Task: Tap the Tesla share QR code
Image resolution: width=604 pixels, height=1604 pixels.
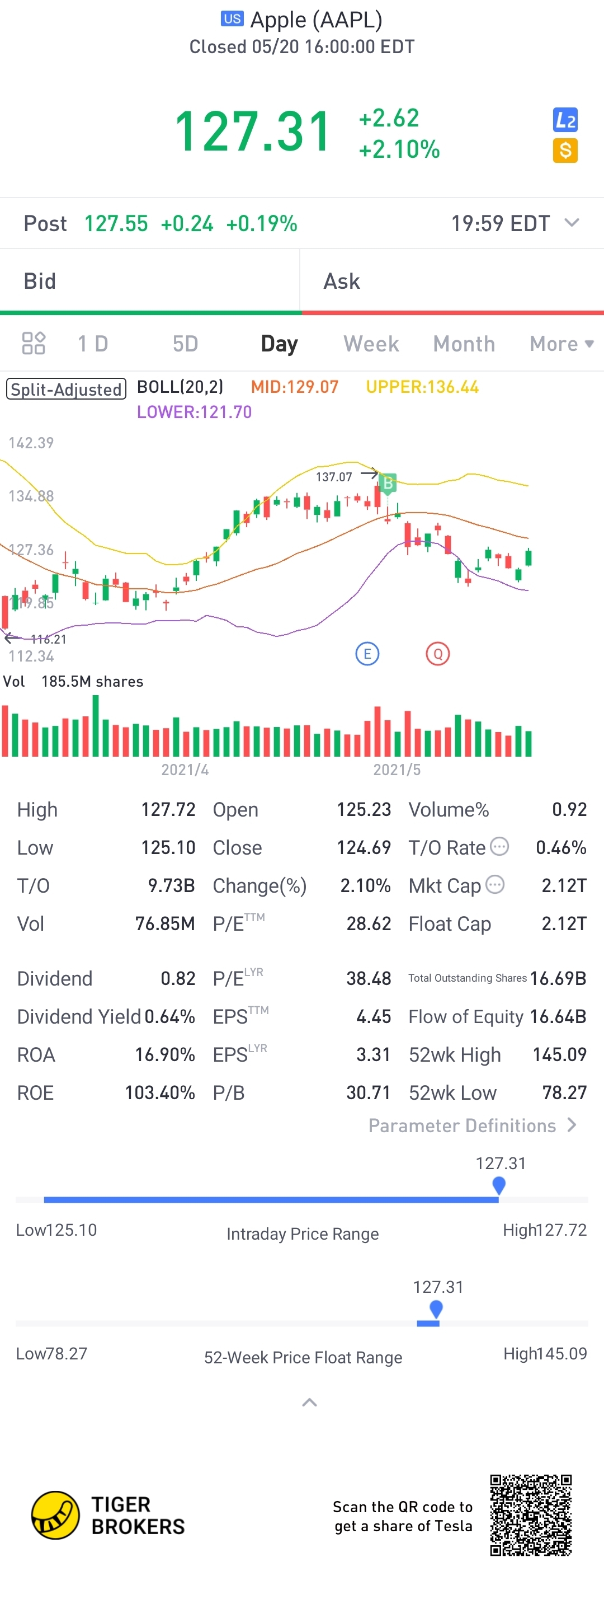Action: [x=531, y=1515]
